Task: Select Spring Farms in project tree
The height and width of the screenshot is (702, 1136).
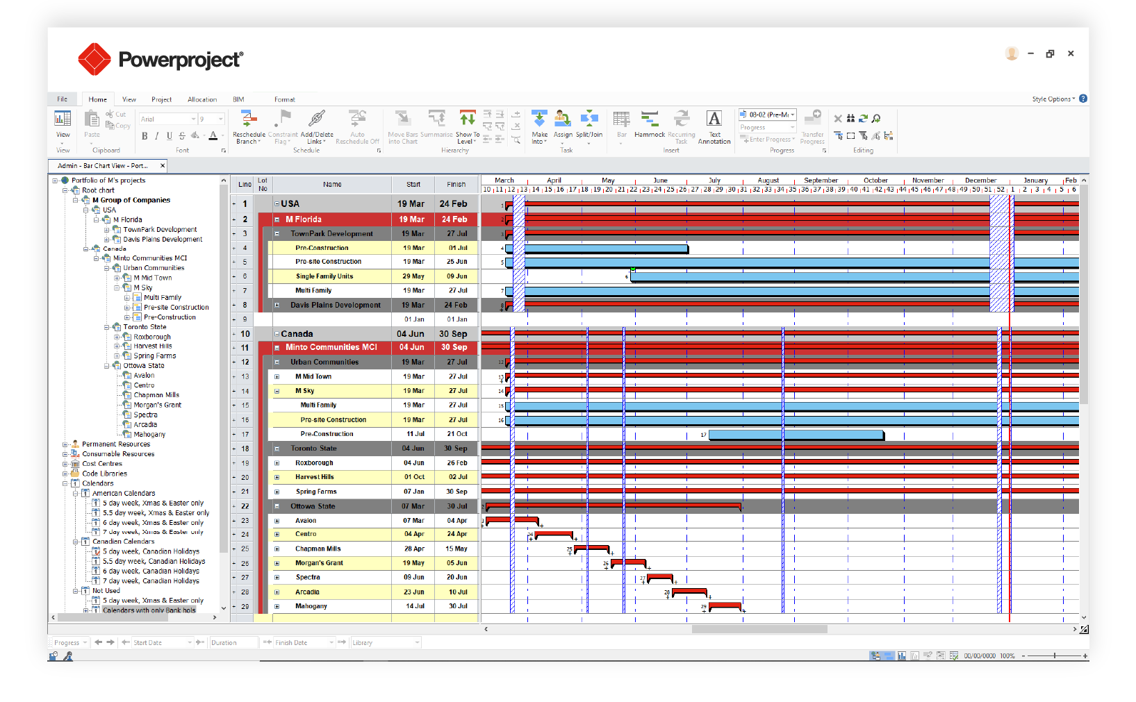Action: click(x=155, y=356)
